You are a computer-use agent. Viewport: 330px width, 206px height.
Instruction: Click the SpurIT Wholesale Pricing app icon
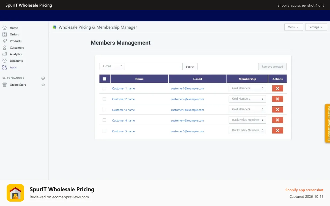15,193
